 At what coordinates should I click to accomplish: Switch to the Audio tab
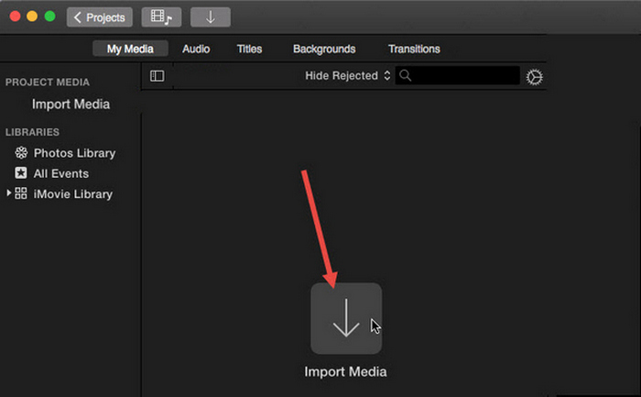195,49
